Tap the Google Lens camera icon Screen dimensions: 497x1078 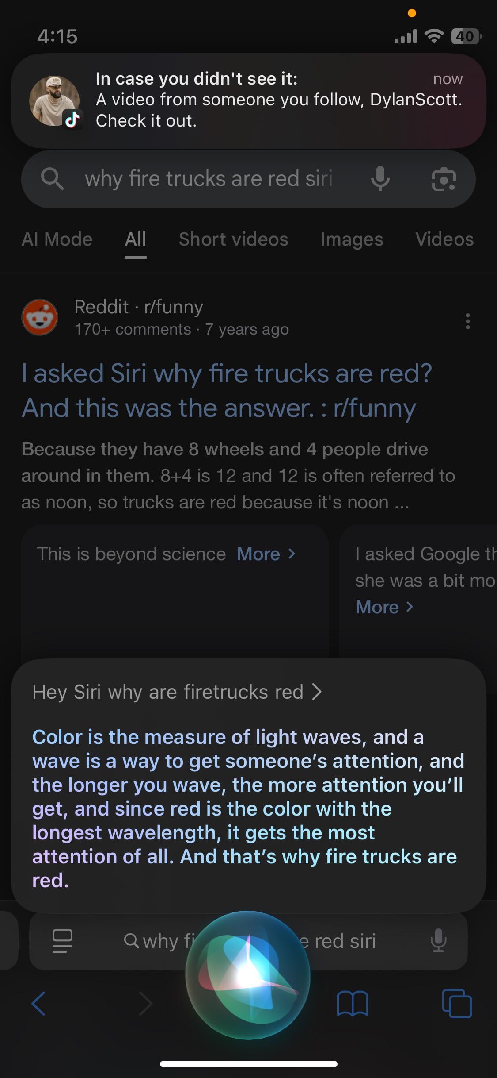pyautogui.click(x=443, y=180)
